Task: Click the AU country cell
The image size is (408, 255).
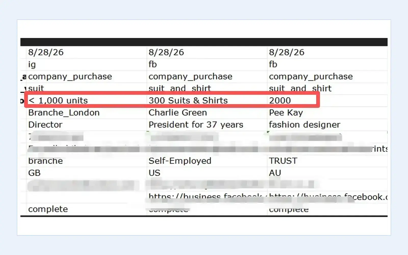Action: click(x=327, y=173)
